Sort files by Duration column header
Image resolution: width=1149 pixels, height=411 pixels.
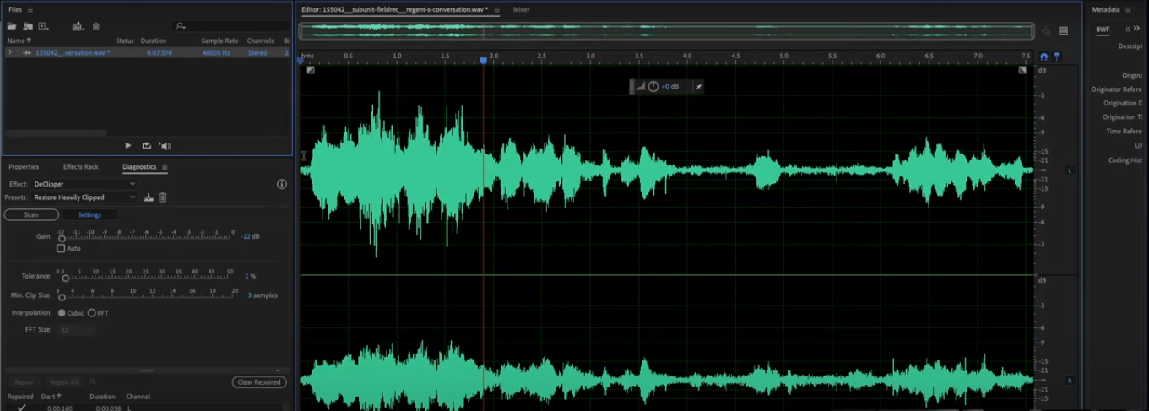click(x=153, y=41)
